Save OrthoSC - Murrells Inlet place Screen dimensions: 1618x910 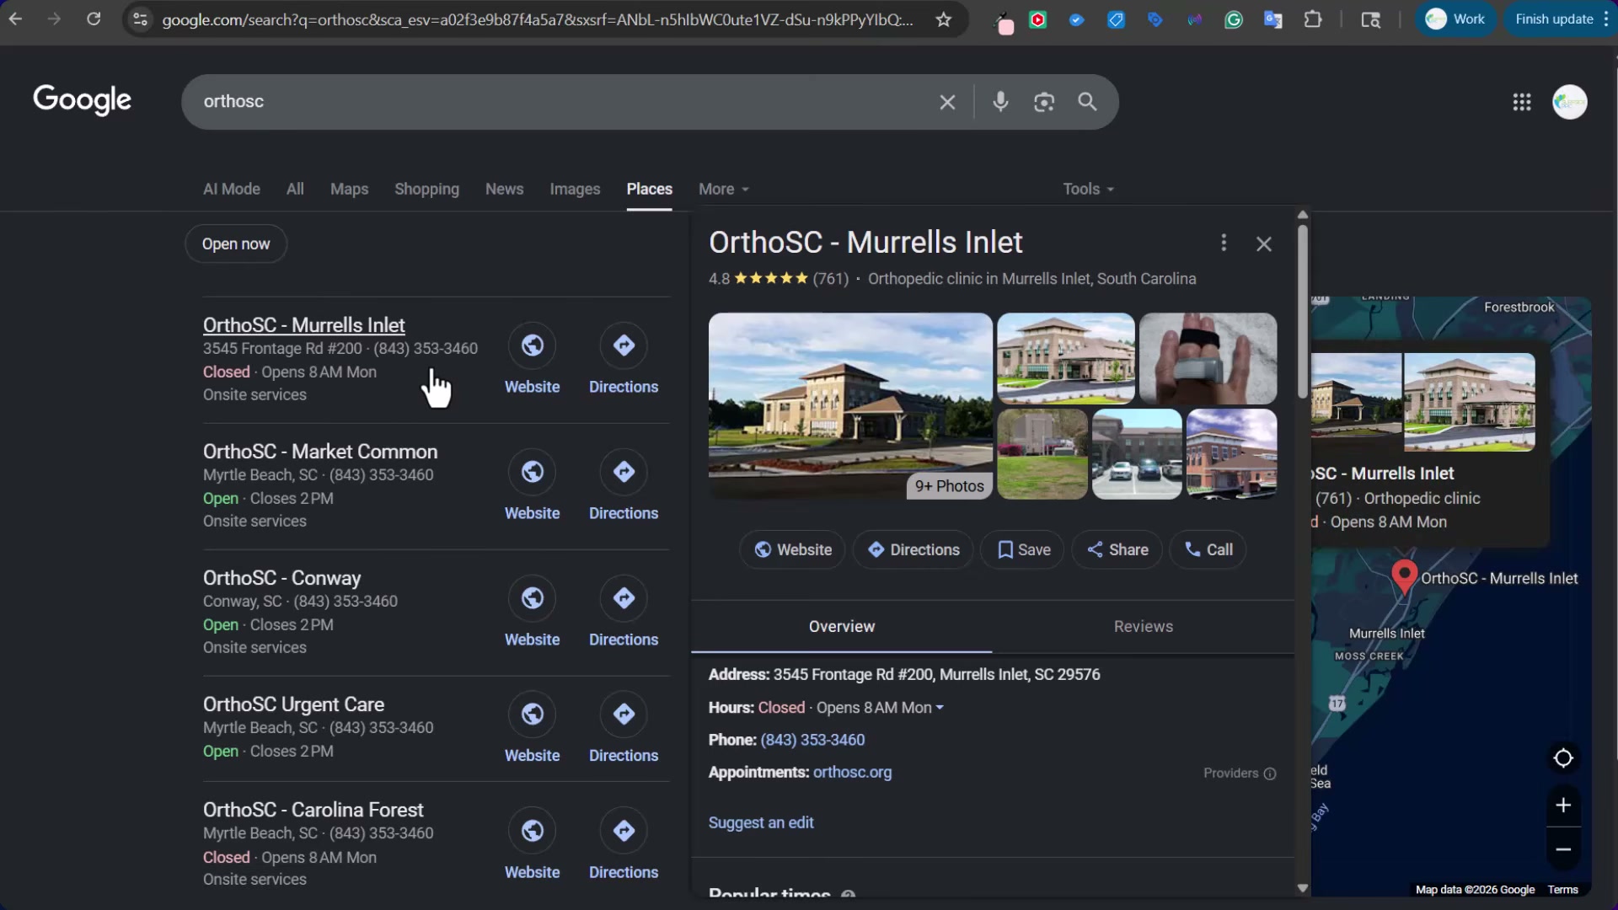click(1022, 550)
